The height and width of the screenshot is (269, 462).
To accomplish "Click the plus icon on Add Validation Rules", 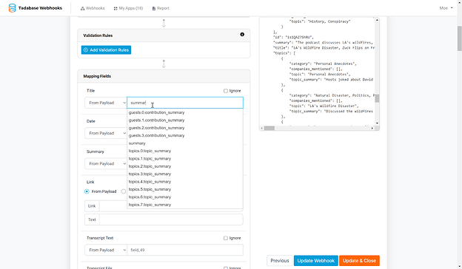I will point(86,50).
